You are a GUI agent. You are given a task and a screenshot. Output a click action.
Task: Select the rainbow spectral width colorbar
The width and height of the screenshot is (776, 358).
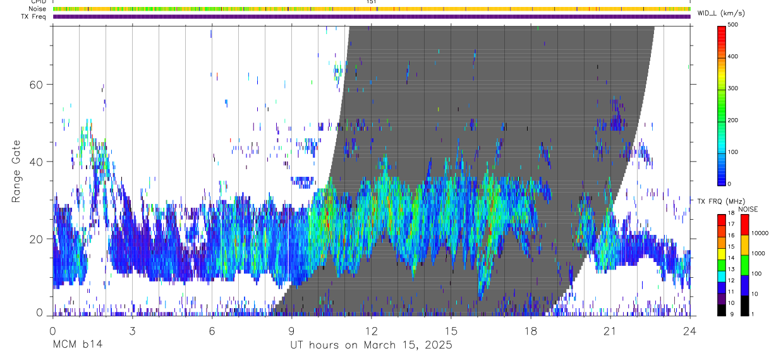[x=721, y=105]
